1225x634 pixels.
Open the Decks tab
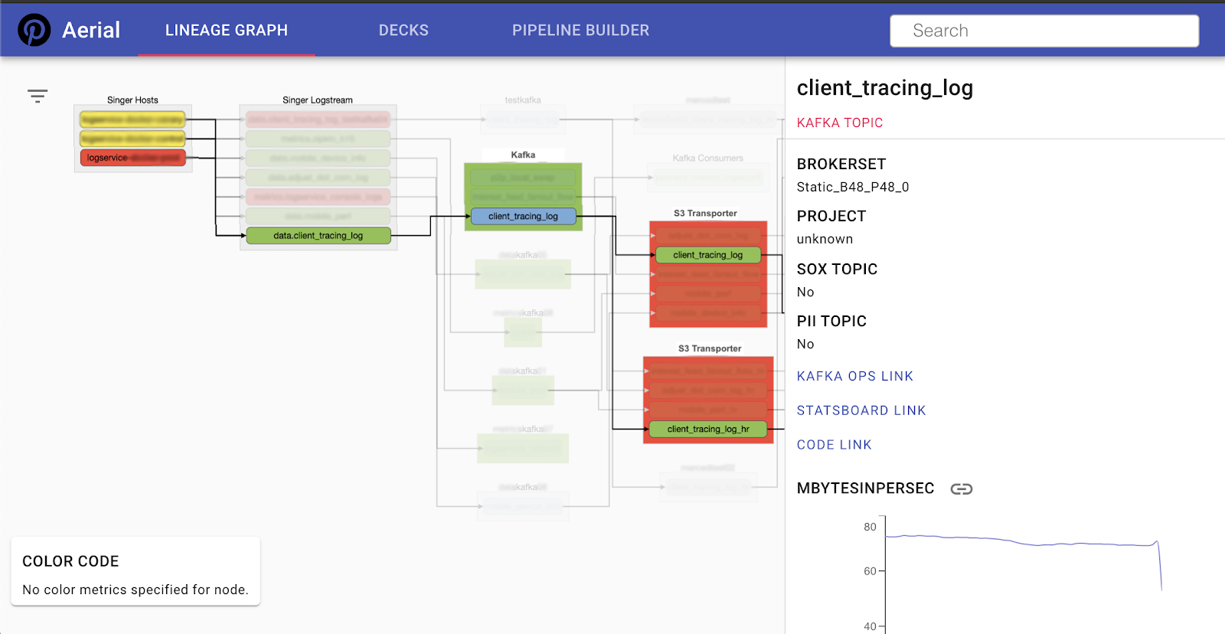coord(403,30)
